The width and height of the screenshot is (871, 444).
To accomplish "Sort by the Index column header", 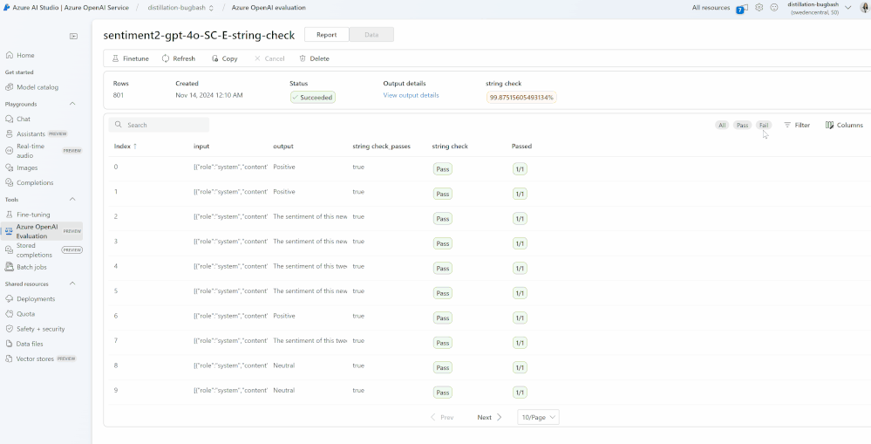I will pos(126,147).
